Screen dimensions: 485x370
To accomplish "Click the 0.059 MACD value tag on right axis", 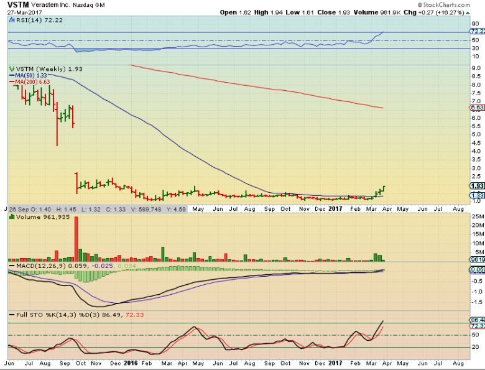I will point(478,270).
